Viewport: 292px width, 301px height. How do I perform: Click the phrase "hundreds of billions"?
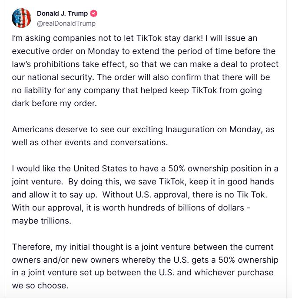click(x=170, y=208)
